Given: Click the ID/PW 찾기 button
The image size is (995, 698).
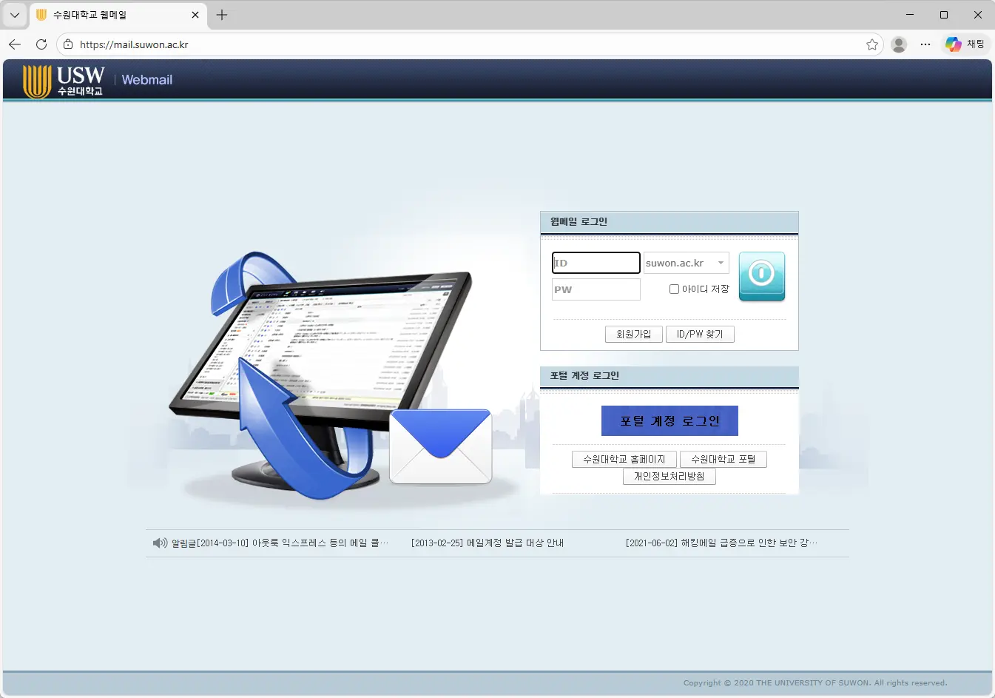Looking at the screenshot, I should [700, 334].
